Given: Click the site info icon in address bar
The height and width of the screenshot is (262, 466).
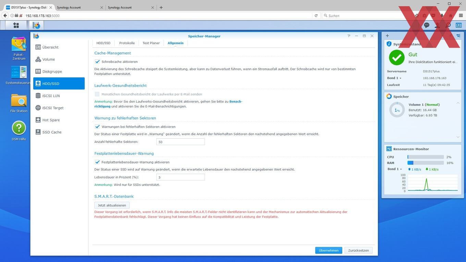Looking at the screenshot, I should 12,15.
